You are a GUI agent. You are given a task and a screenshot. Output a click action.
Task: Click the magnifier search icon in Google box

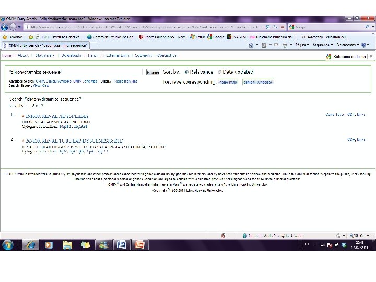[x=367, y=27]
